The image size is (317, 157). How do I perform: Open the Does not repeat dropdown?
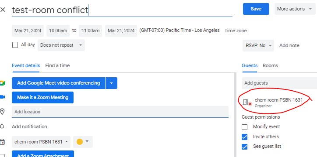pyautogui.click(x=61, y=45)
